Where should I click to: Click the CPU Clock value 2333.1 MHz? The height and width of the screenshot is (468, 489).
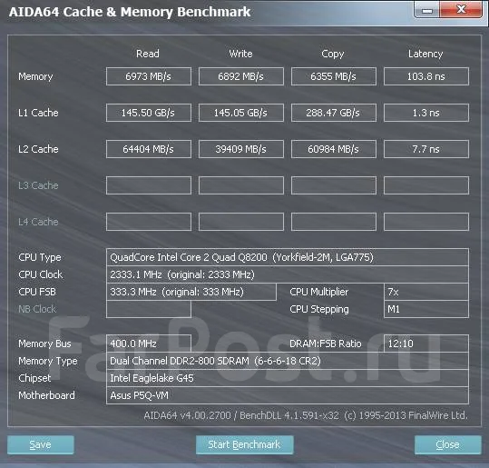pyautogui.click(x=288, y=274)
